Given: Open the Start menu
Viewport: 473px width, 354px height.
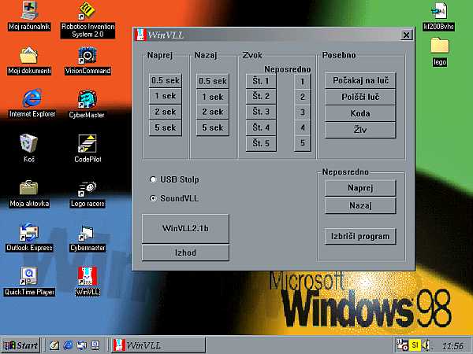Looking at the screenshot, I should coord(20,345).
